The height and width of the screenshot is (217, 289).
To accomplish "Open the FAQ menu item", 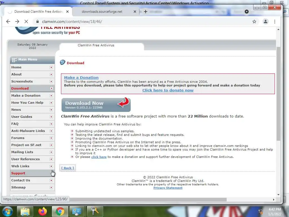I will click(32, 124).
